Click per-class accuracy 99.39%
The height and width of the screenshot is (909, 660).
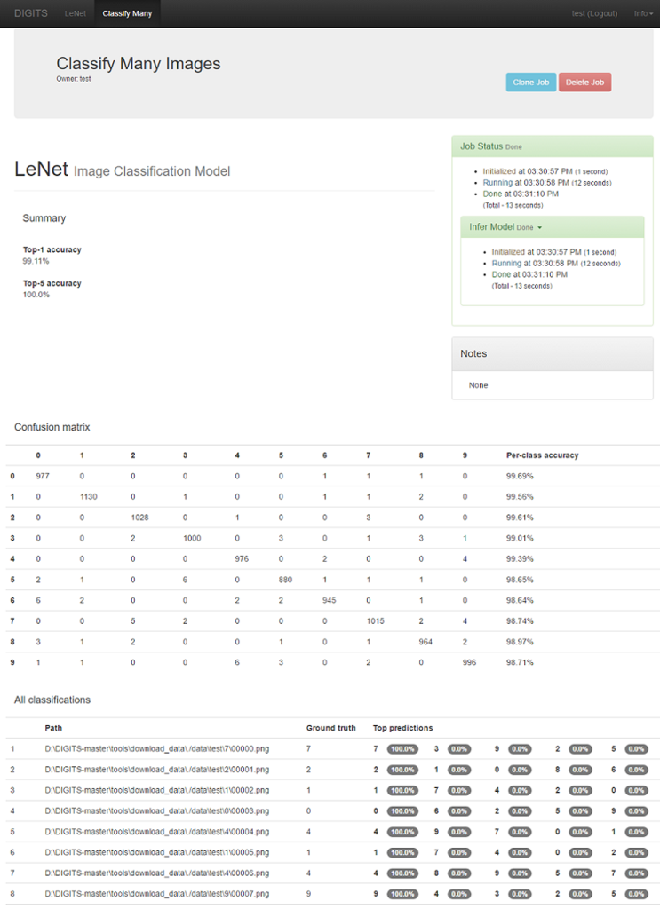pos(520,559)
